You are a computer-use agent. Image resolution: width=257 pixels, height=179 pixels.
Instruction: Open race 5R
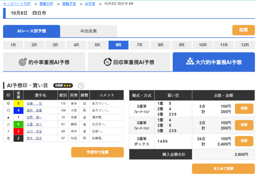(97, 45)
